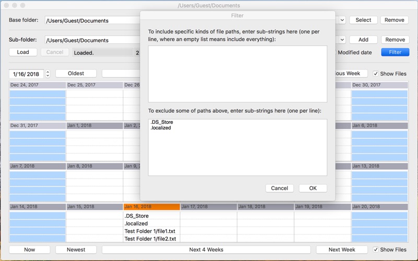Click Remove next to Sub-folder

pyautogui.click(x=395, y=40)
